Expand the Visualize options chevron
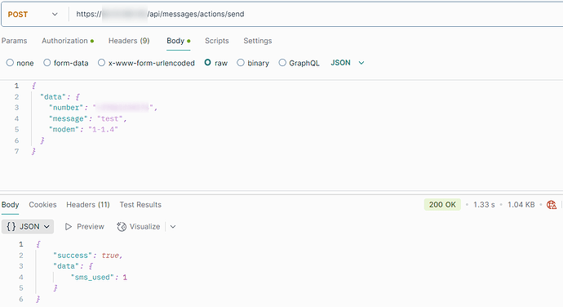 coord(173,226)
